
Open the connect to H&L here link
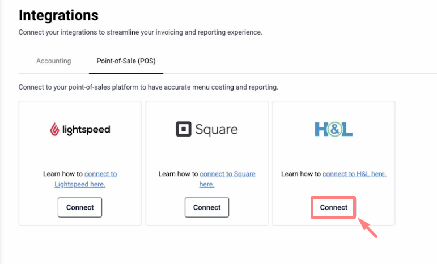pyautogui.click(x=354, y=174)
